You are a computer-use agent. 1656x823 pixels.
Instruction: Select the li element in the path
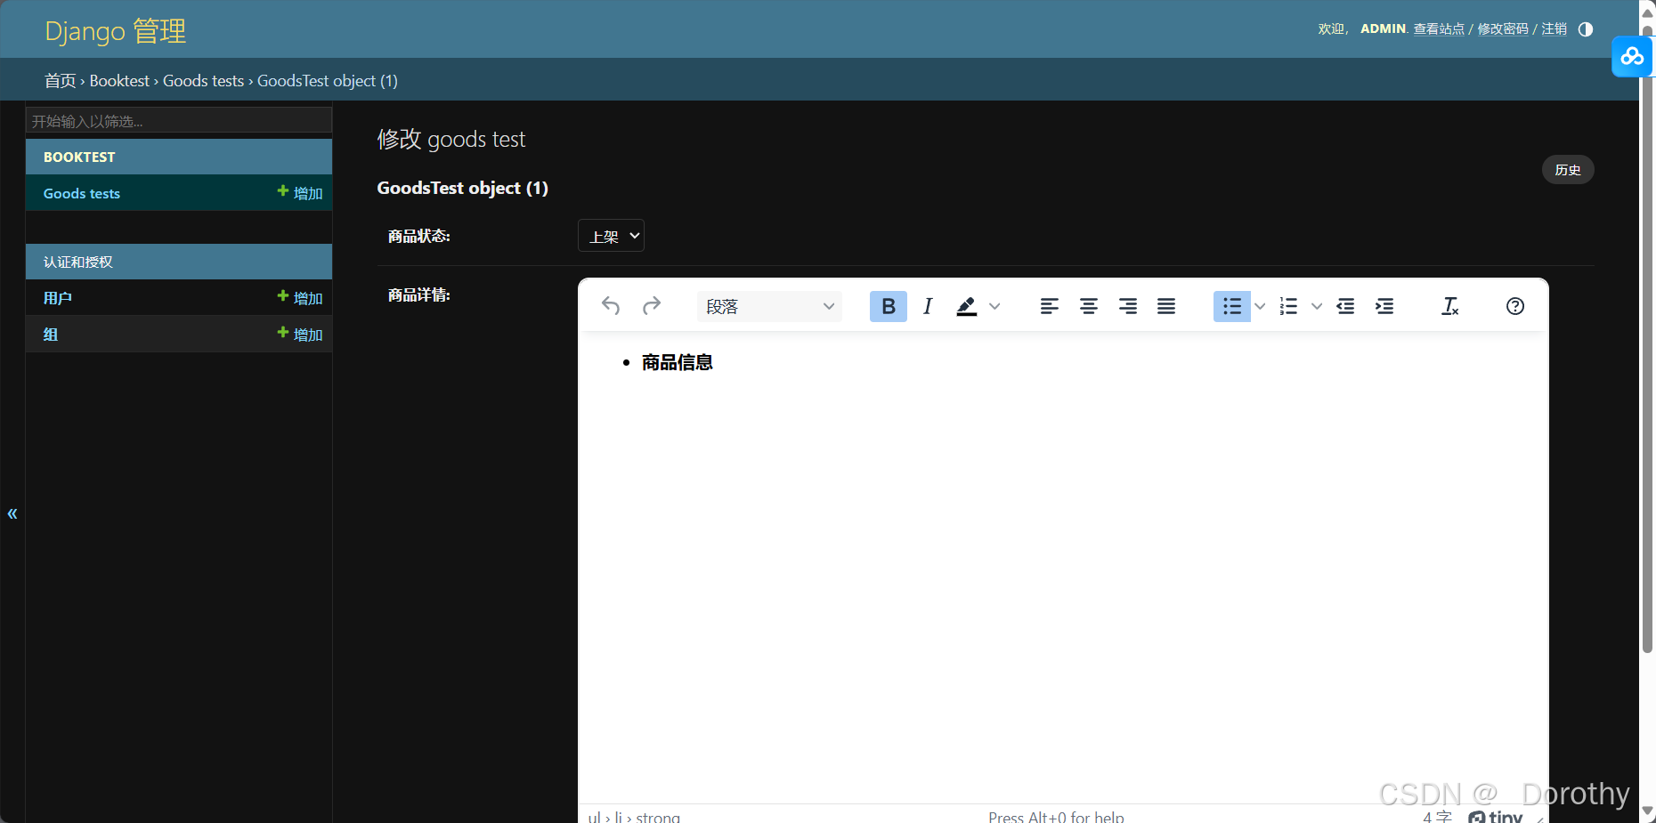[618, 817]
